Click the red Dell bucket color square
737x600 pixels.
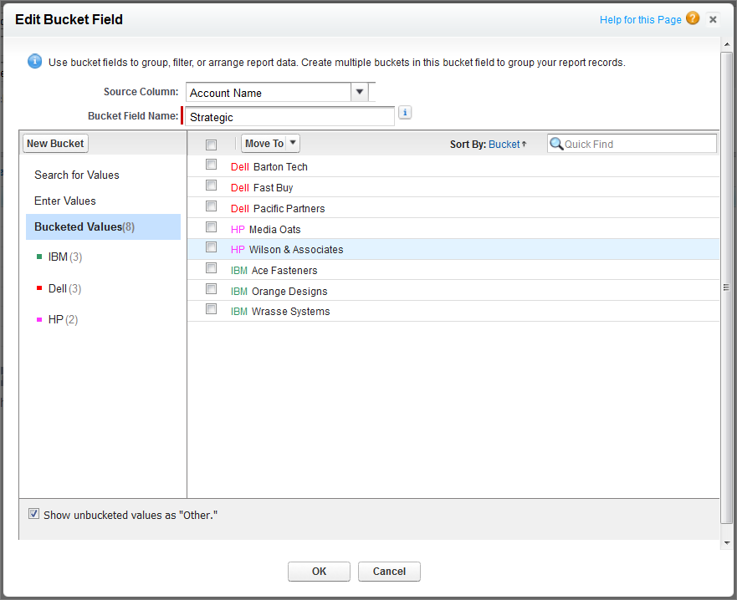[39, 288]
